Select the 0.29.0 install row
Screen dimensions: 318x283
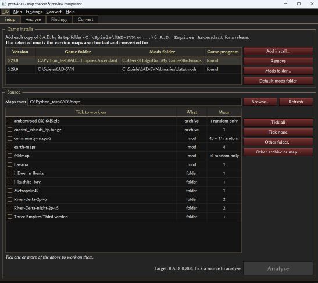(123, 69)
